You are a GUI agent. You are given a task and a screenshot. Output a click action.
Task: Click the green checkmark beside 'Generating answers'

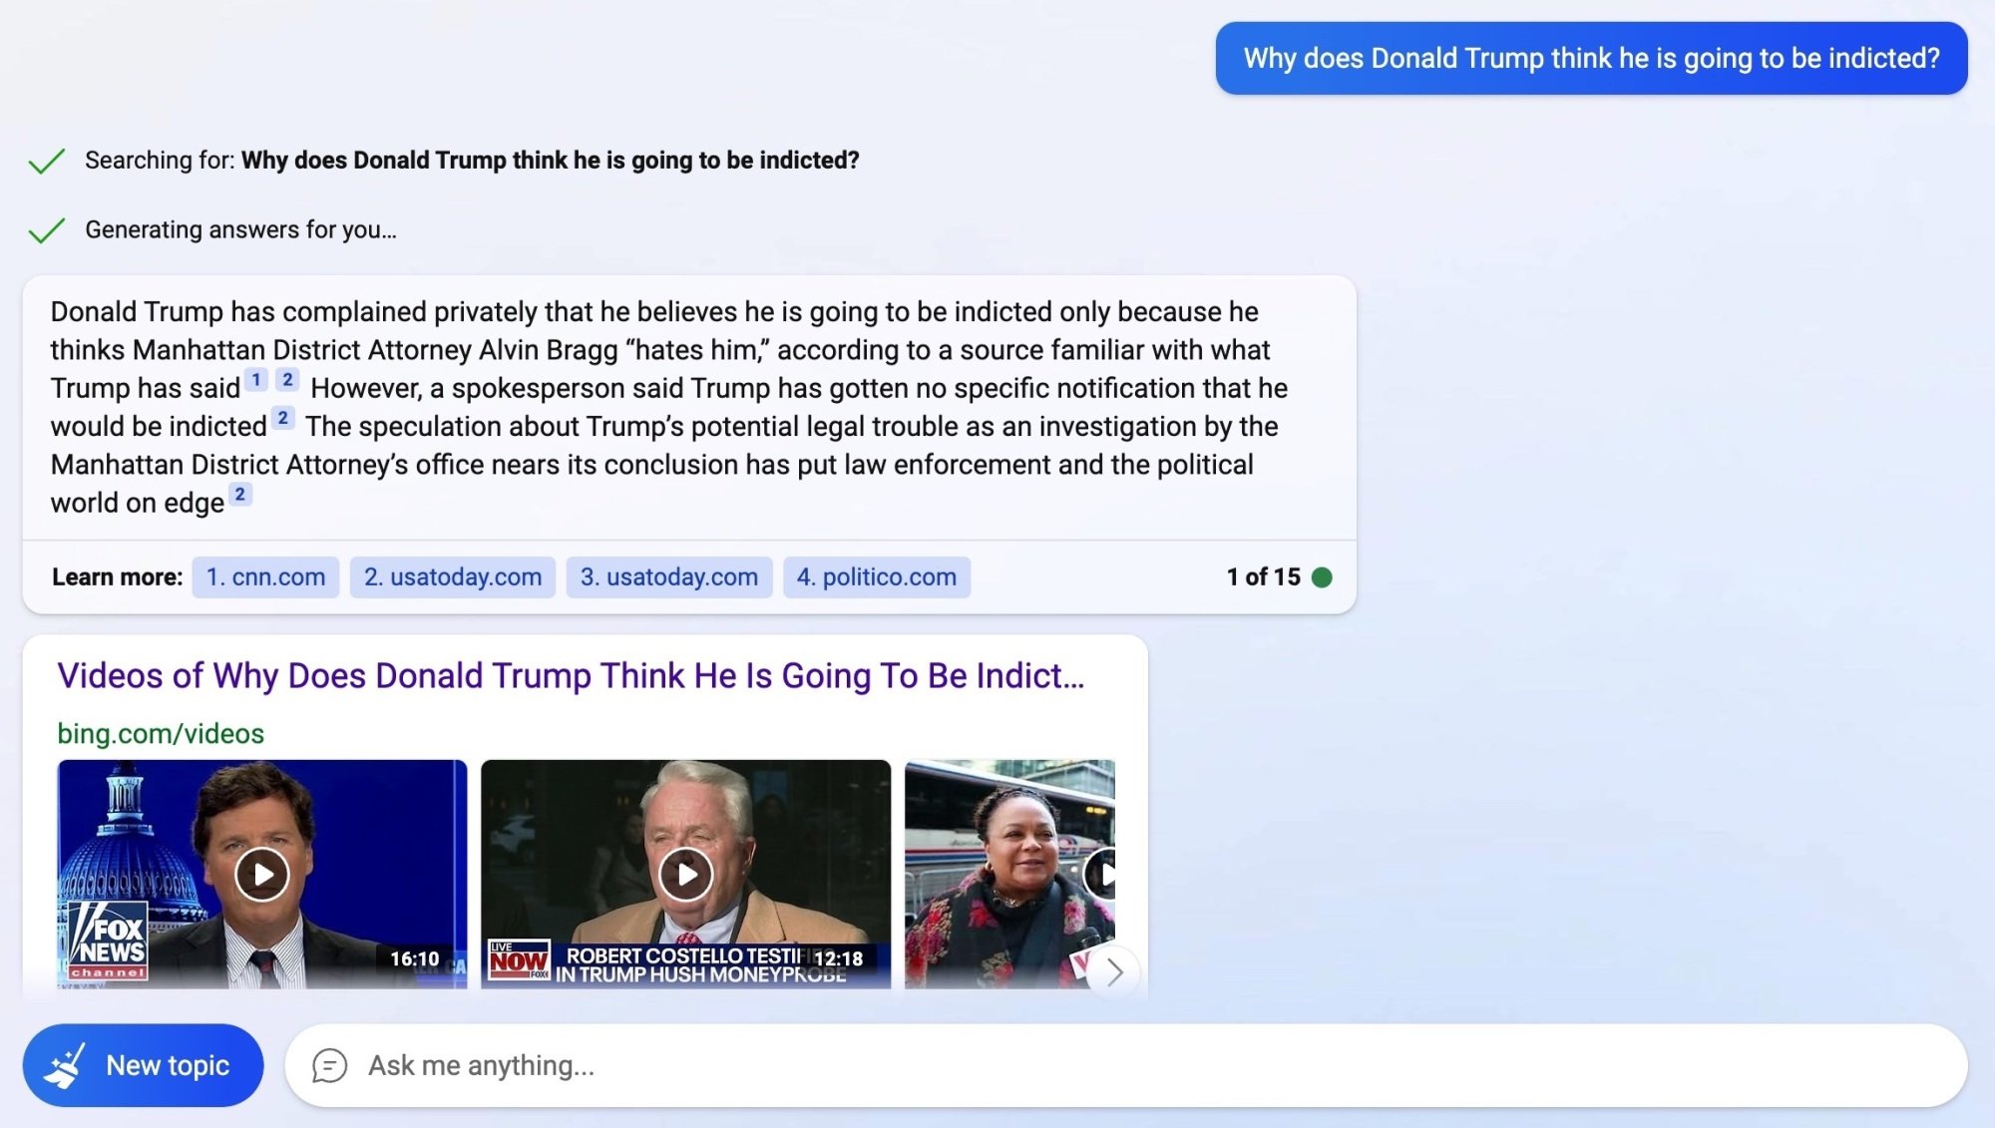[47, 230]
